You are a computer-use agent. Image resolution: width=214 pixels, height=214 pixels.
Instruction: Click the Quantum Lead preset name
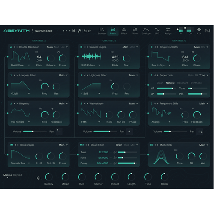(x=43, y=31)
